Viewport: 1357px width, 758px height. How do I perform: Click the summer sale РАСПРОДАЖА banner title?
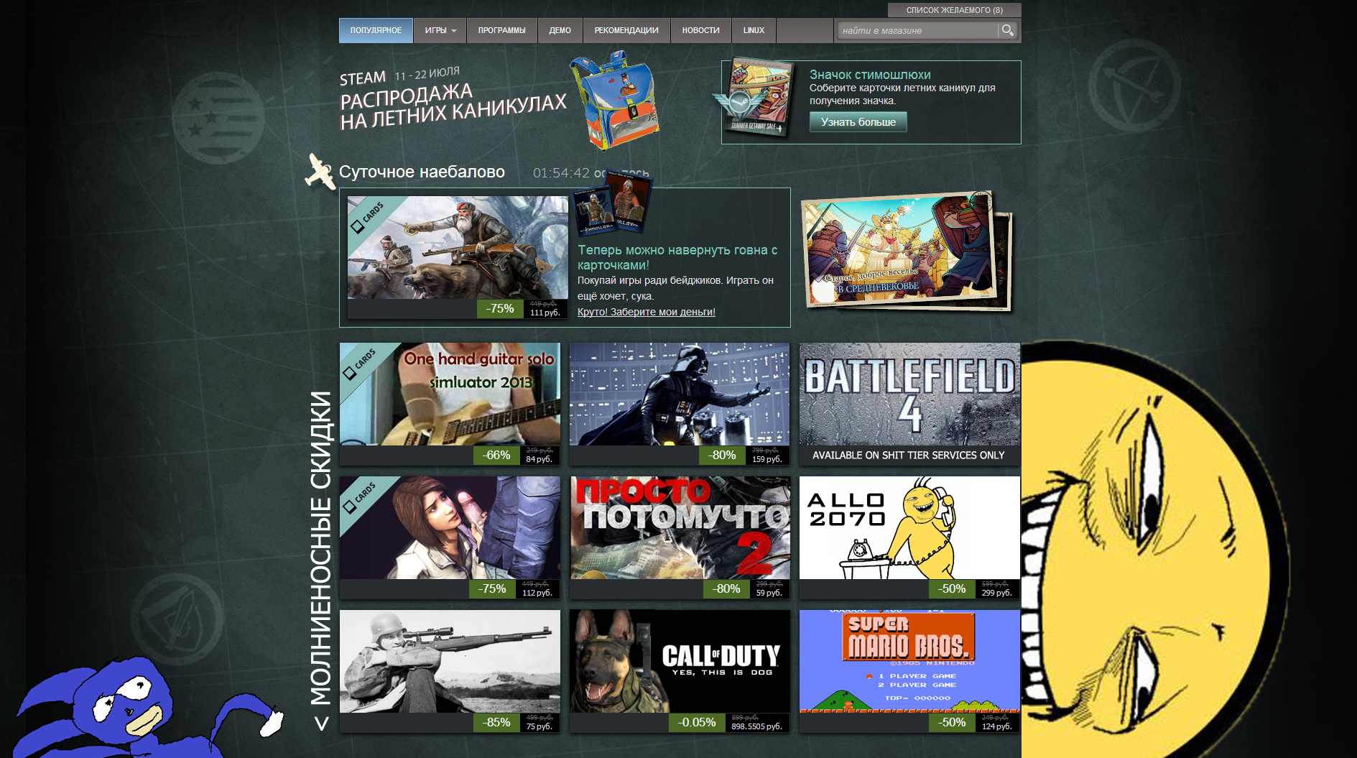pos(453,106)
